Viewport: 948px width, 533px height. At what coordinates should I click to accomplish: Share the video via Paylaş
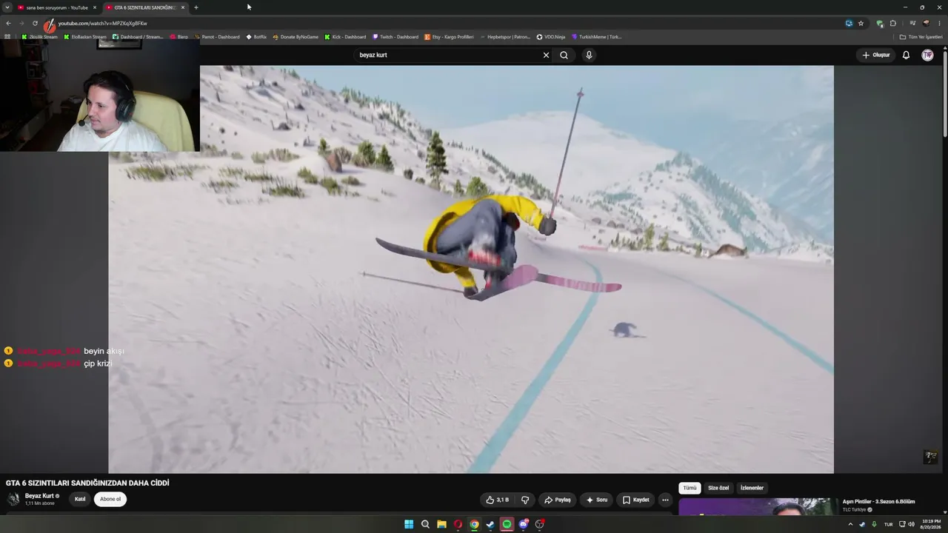pos(557,500)
